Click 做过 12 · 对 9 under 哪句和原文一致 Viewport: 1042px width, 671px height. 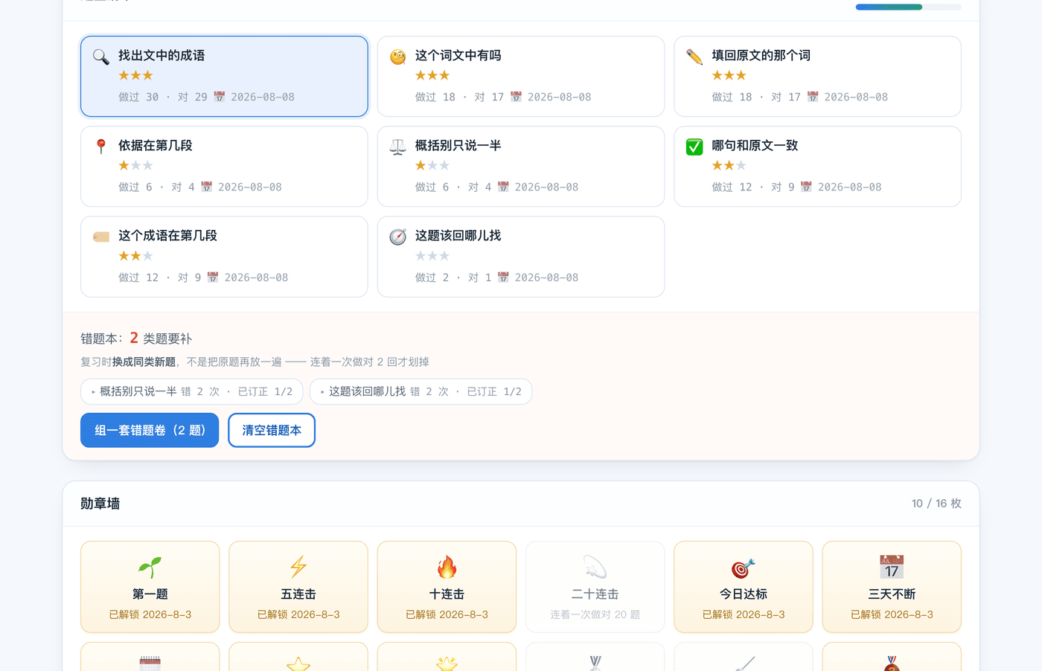coord(753,187)
